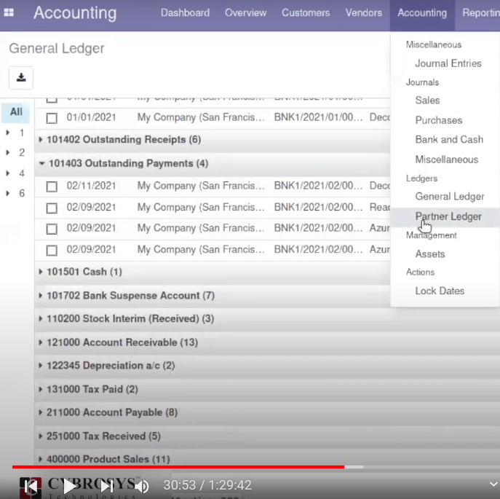Open the apps grid menu icon
Viewport: 500px width, 499px height.
pos(9,12)
